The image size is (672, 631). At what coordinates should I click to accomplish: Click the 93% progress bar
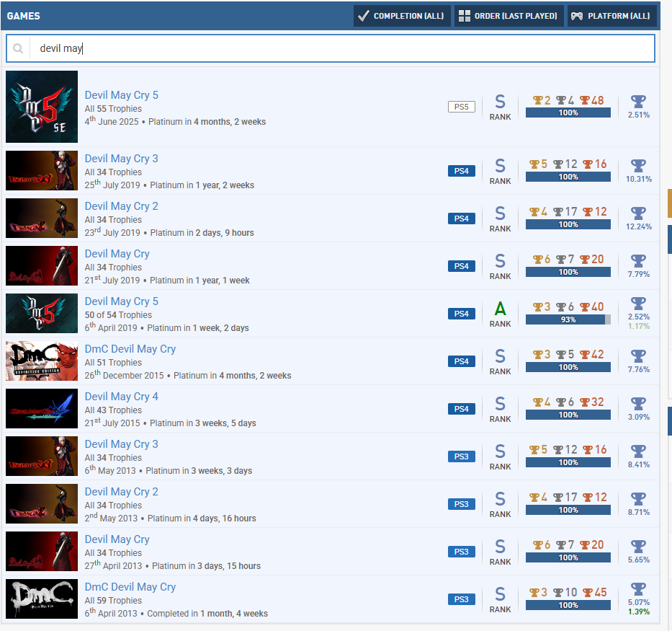(568, 319)
